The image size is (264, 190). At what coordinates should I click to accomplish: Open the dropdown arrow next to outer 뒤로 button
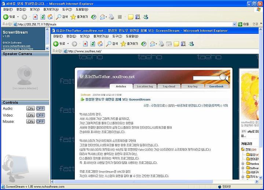[x=18, y=17]
